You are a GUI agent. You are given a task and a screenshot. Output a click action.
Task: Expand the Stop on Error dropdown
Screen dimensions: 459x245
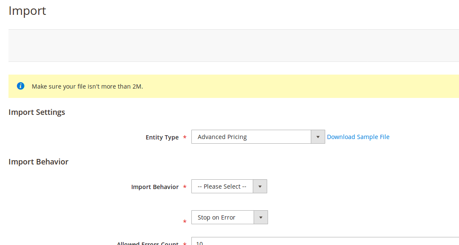point(223,217)
